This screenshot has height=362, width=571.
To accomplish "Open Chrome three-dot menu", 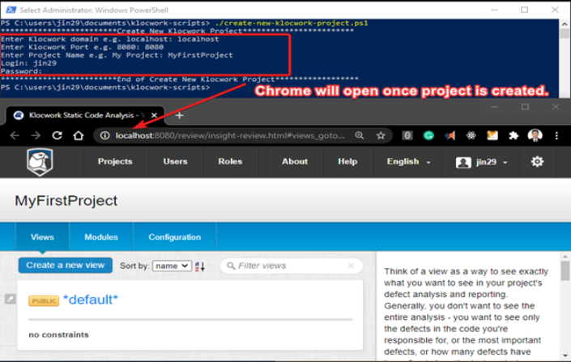I will [556, 135].
